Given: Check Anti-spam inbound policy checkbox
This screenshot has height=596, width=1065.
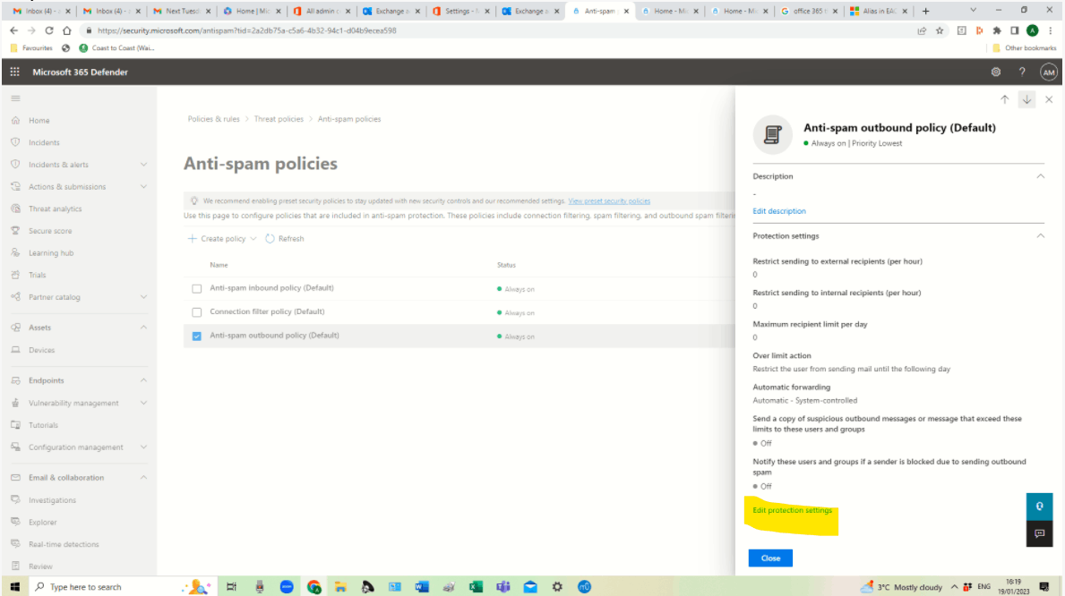Looking at the screenshot, I should click(x=197, y=289).
